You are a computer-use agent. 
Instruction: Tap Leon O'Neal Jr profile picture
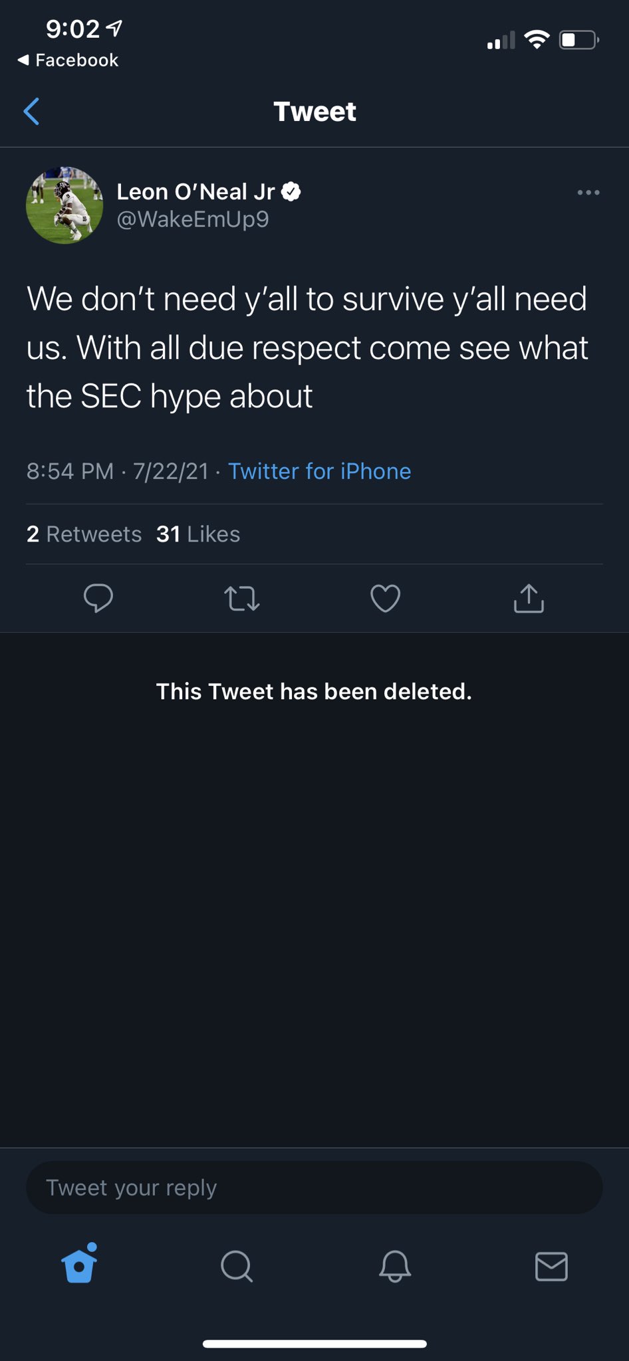[64, 205]
